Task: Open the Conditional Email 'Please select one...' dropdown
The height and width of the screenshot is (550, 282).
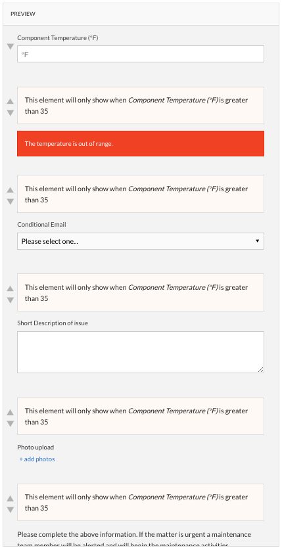Action: click(141, 241)
